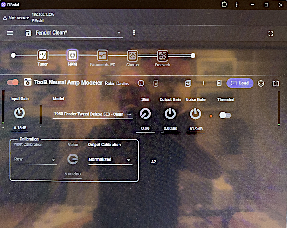
Task: Open the bank snapshot icon labeled 1
Action: click(x=276, y=83)
